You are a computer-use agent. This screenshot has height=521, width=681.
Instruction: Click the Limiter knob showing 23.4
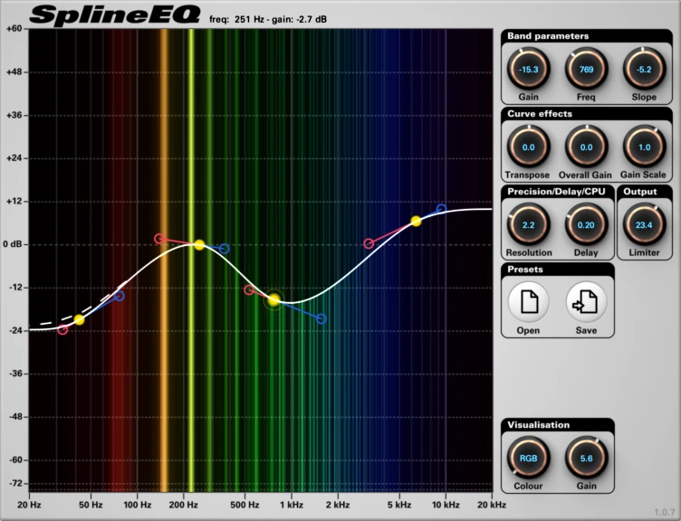[644, 224]
